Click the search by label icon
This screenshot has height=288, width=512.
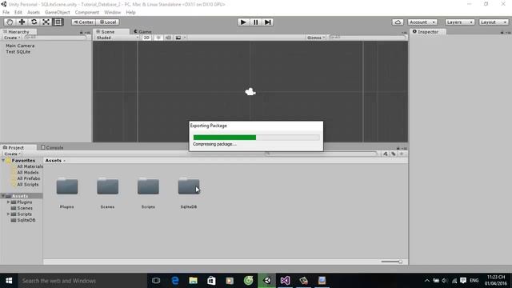(x=394, y=154)
